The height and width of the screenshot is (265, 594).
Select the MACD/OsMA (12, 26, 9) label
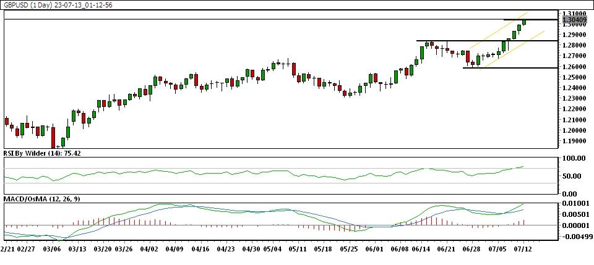(x=41, y=198)
